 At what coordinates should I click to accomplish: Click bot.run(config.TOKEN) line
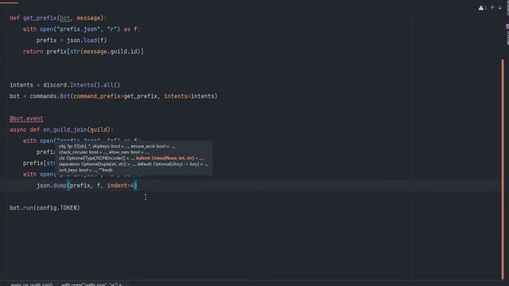[x=45, y=208]
